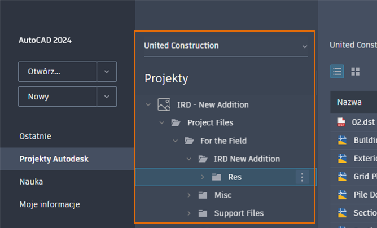Open the Nauka section
The width and height of the screenshot is (377, 228).
point(31,182)
